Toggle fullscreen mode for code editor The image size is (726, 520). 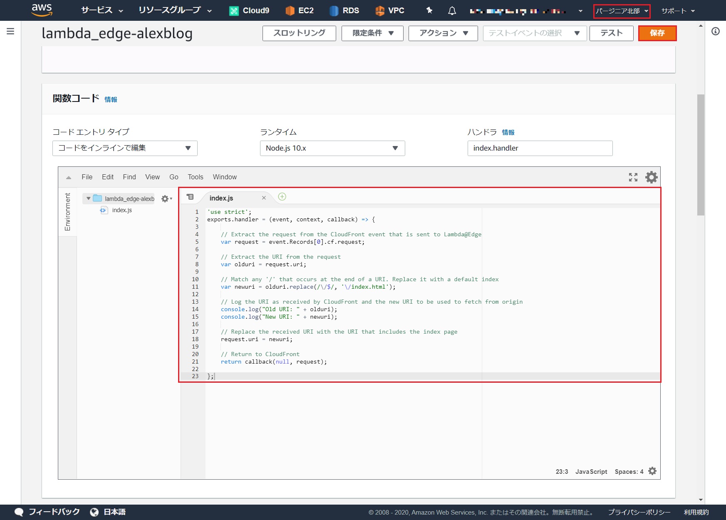tap(633, 177)
